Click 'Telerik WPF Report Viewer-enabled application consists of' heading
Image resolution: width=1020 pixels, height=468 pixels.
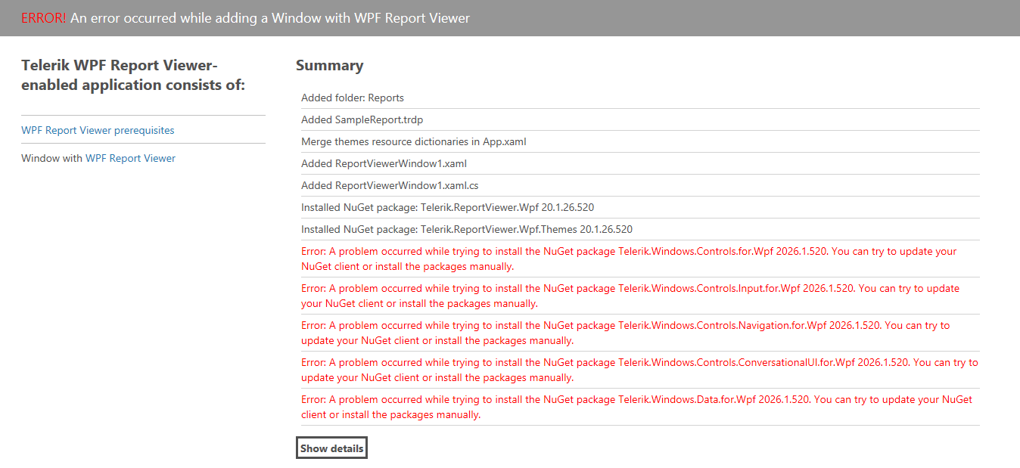[x=133, y=75]
